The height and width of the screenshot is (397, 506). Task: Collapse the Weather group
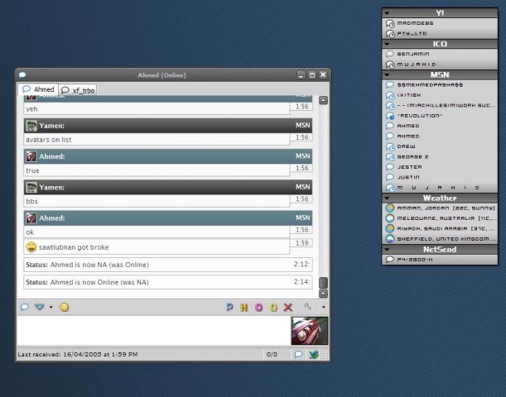point(387,198)
